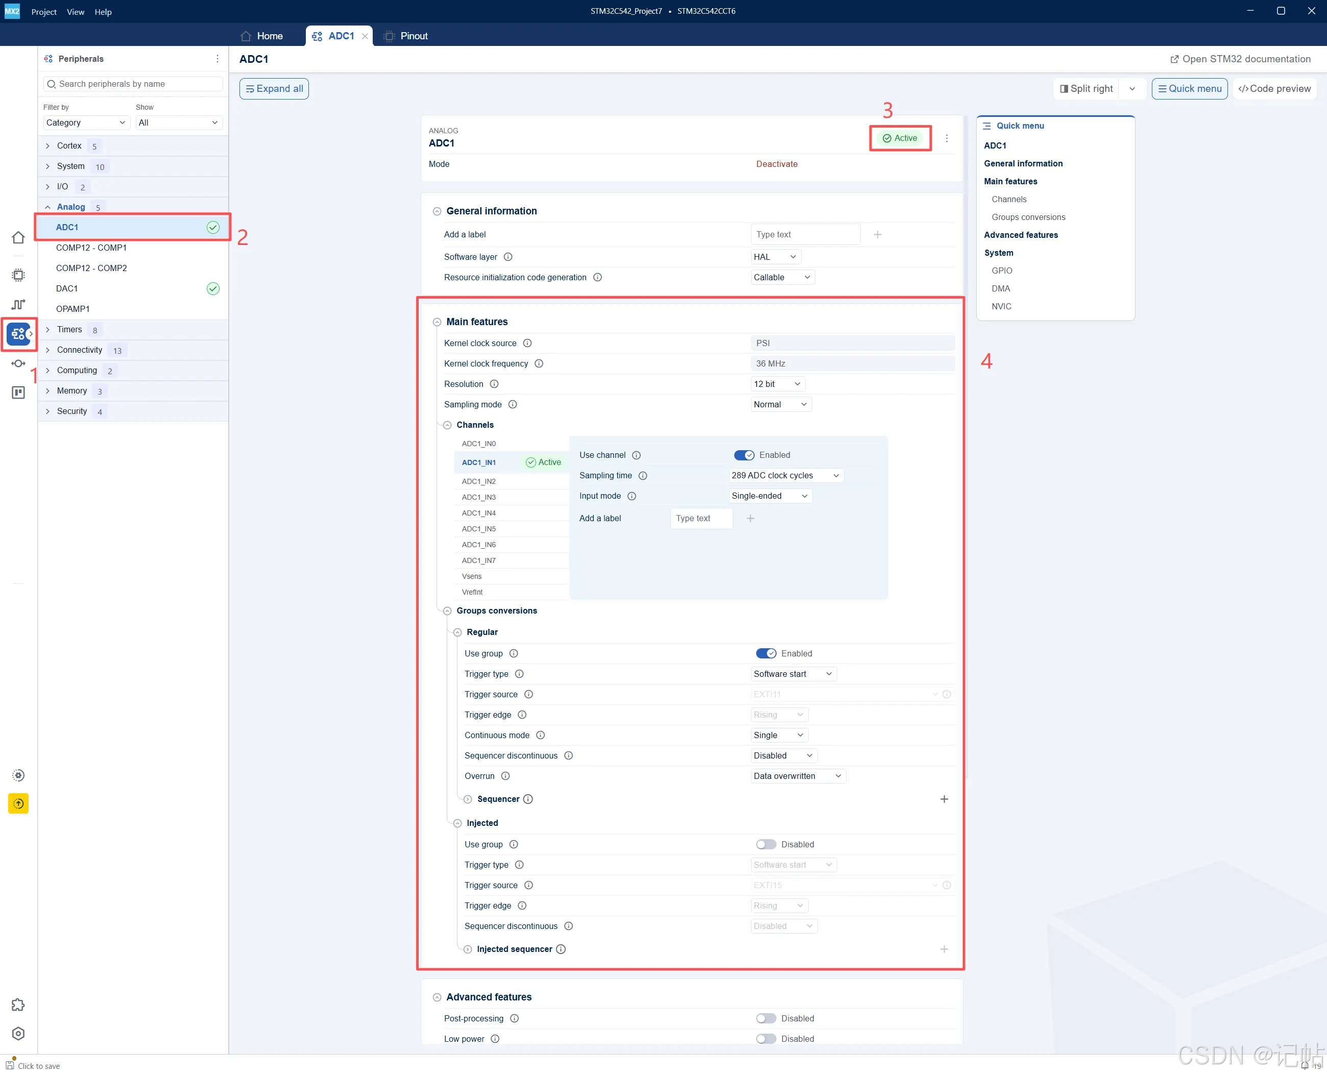Open Regular Trigger type Software start dropdown
The width and height of the screenshot is (1327, 1077).
click(793, 674)
